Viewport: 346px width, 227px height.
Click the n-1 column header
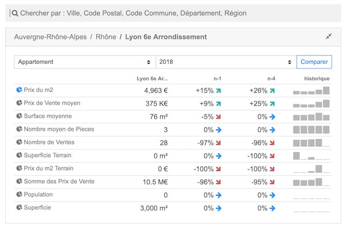(217, 79)
